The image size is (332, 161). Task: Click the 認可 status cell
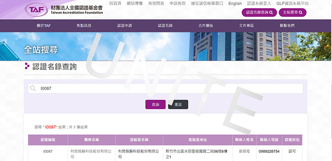pos(292,151)
